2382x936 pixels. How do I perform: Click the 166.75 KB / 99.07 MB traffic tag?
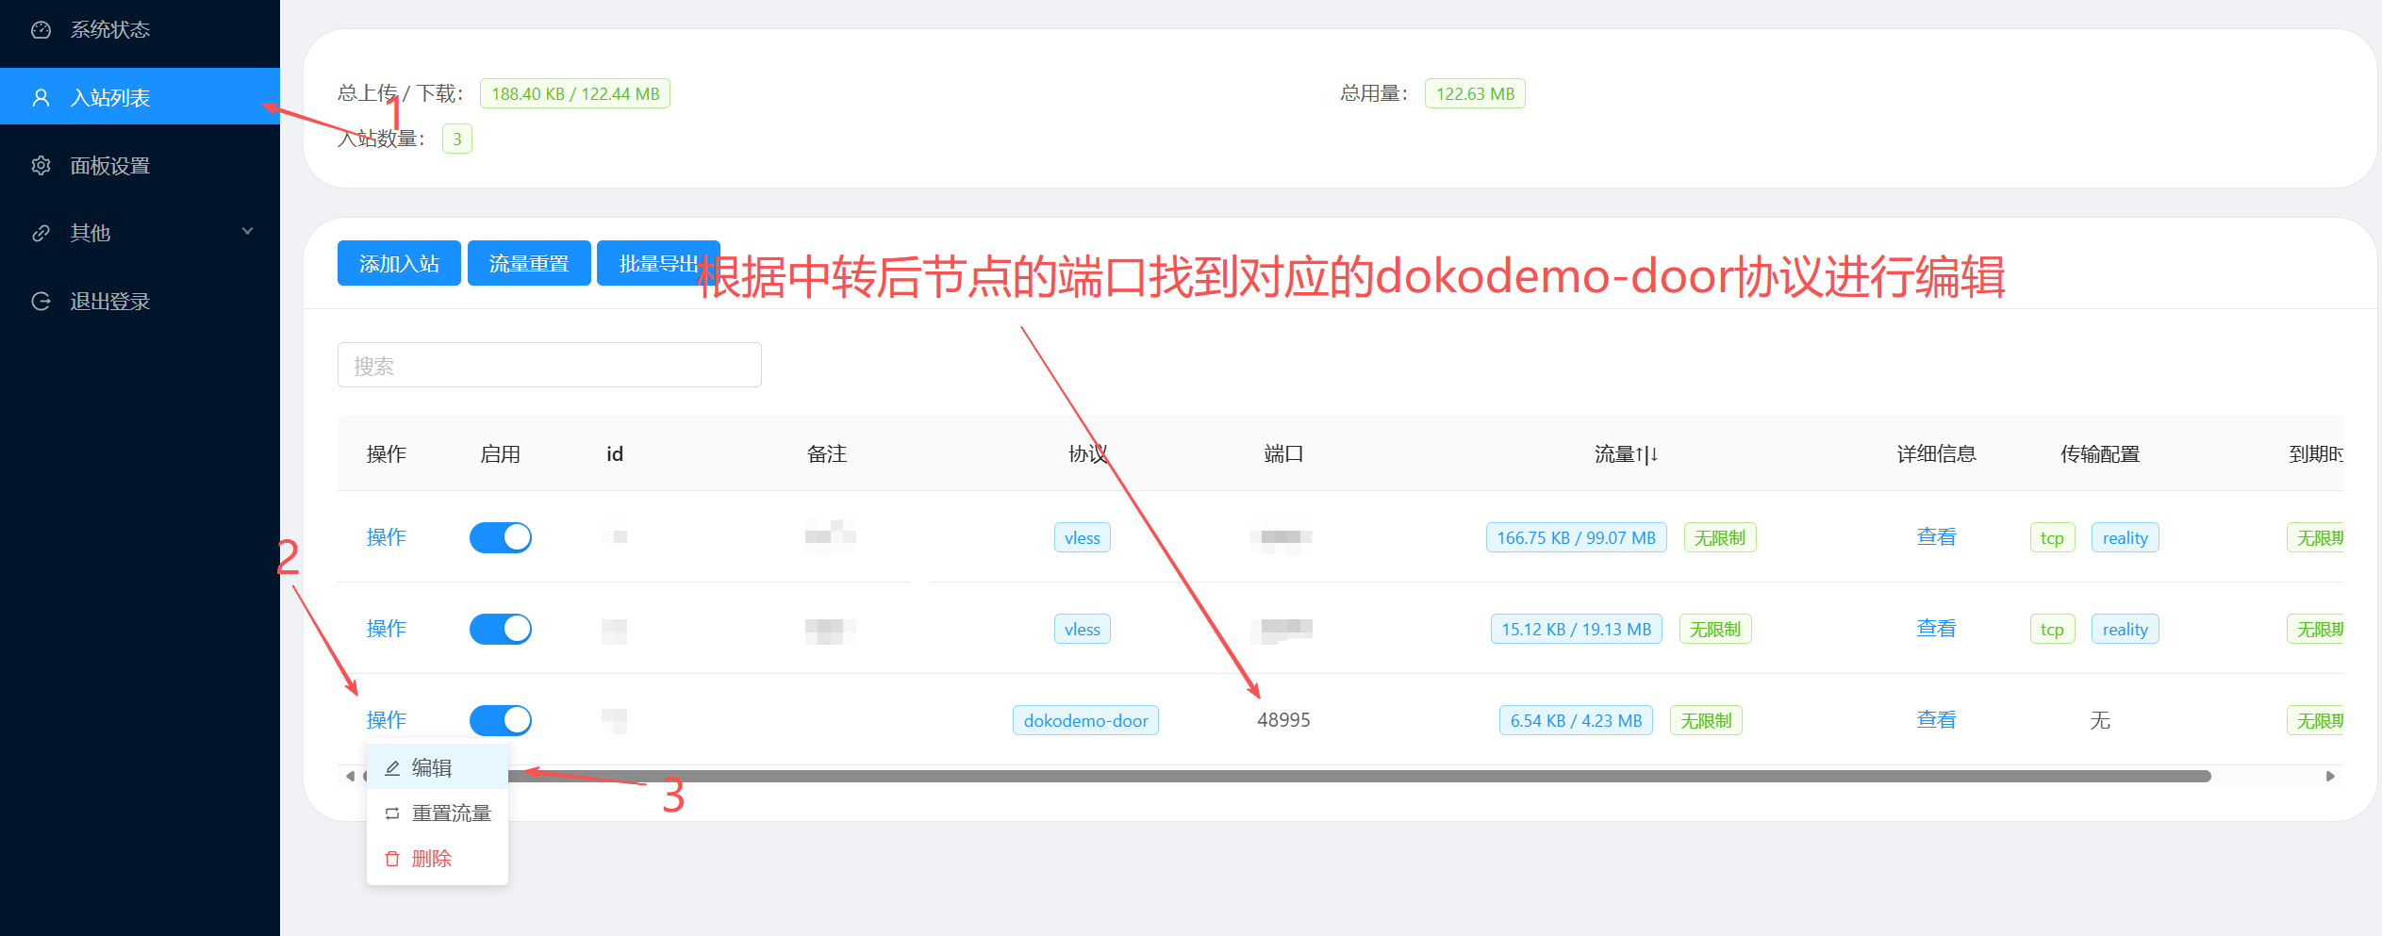coord(1576,538)
